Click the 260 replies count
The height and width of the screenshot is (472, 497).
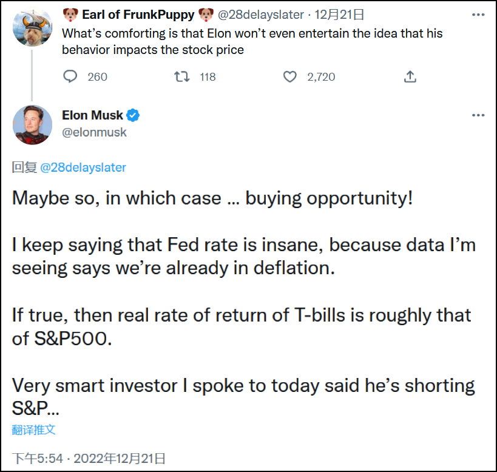97,76
